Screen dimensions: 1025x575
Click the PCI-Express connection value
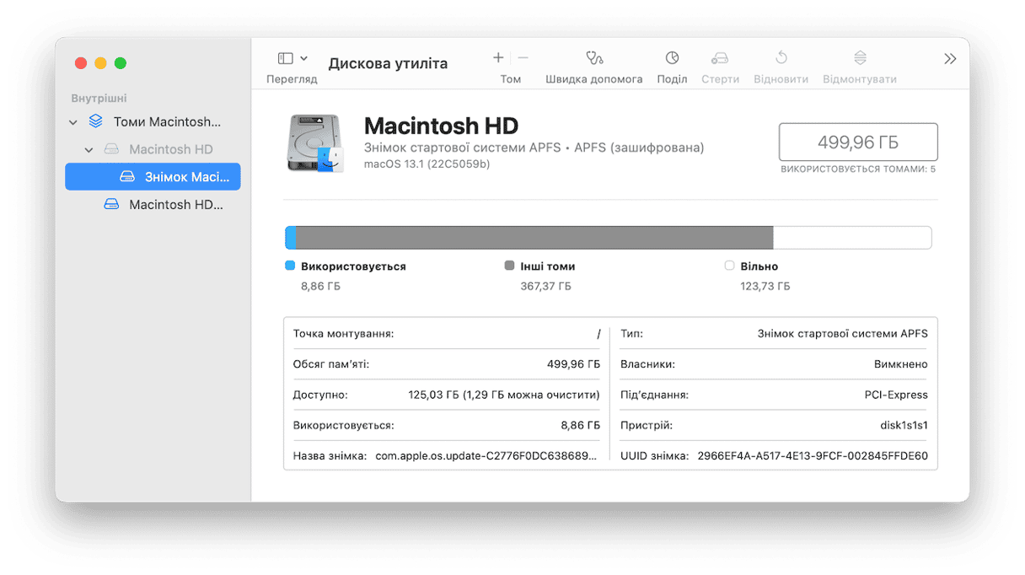[x=896, y=395]
